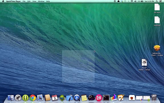Restore minimized window with green badge

tap(147, 98)
